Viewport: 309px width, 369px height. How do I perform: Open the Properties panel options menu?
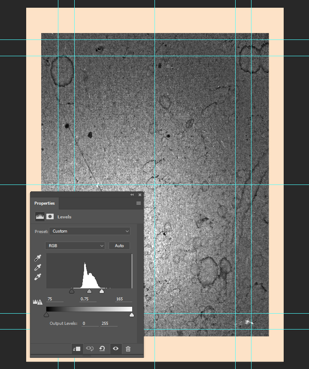(x=139, y=203)
